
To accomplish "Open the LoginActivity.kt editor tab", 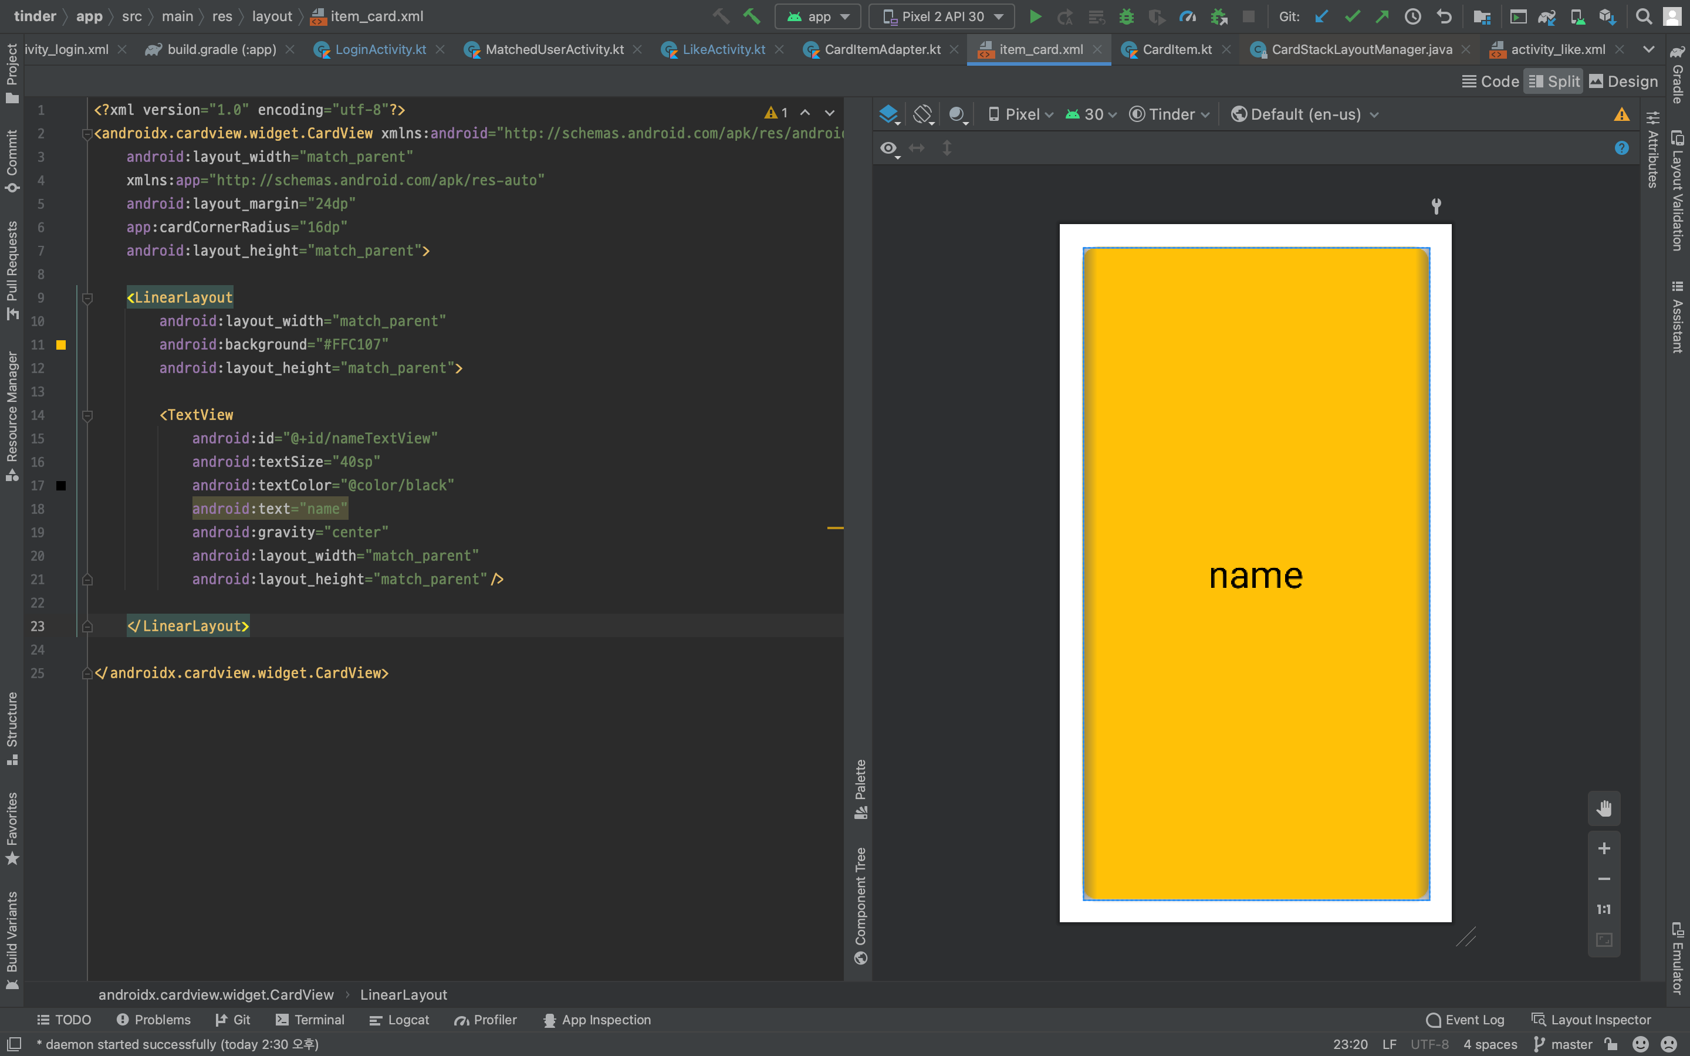I will click(380, 50).
